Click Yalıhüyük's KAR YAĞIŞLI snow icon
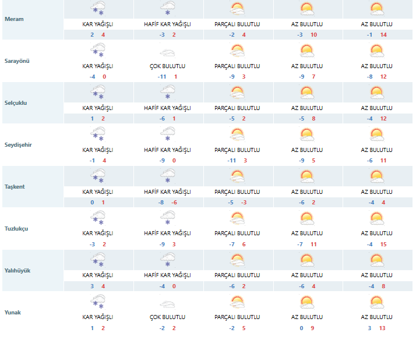Image resolution: width=416 pixels, height=347 pixels. 97,260
